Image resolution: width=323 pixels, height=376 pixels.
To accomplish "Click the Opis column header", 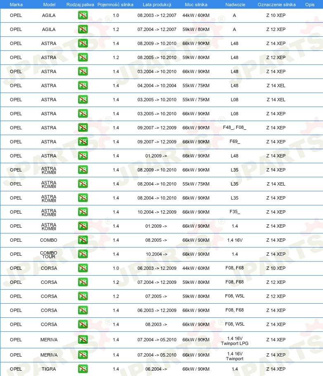I will (x=309, y=5).
